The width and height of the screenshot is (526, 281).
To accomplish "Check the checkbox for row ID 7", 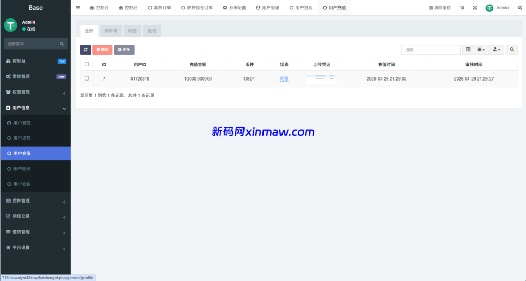I will pyautogui.click(x=87, y=78).
